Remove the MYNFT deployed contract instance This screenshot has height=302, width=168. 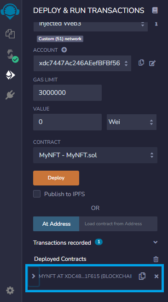tap(156, 277)
